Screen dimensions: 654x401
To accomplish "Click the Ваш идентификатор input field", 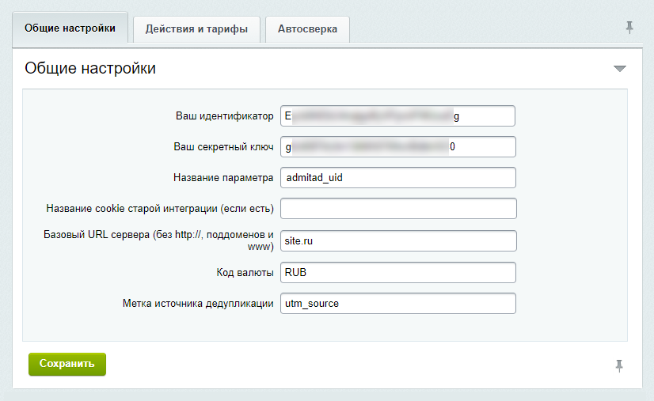I will point(397,116).
